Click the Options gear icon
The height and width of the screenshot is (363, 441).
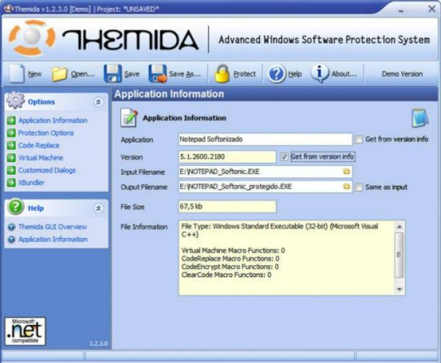15,100
